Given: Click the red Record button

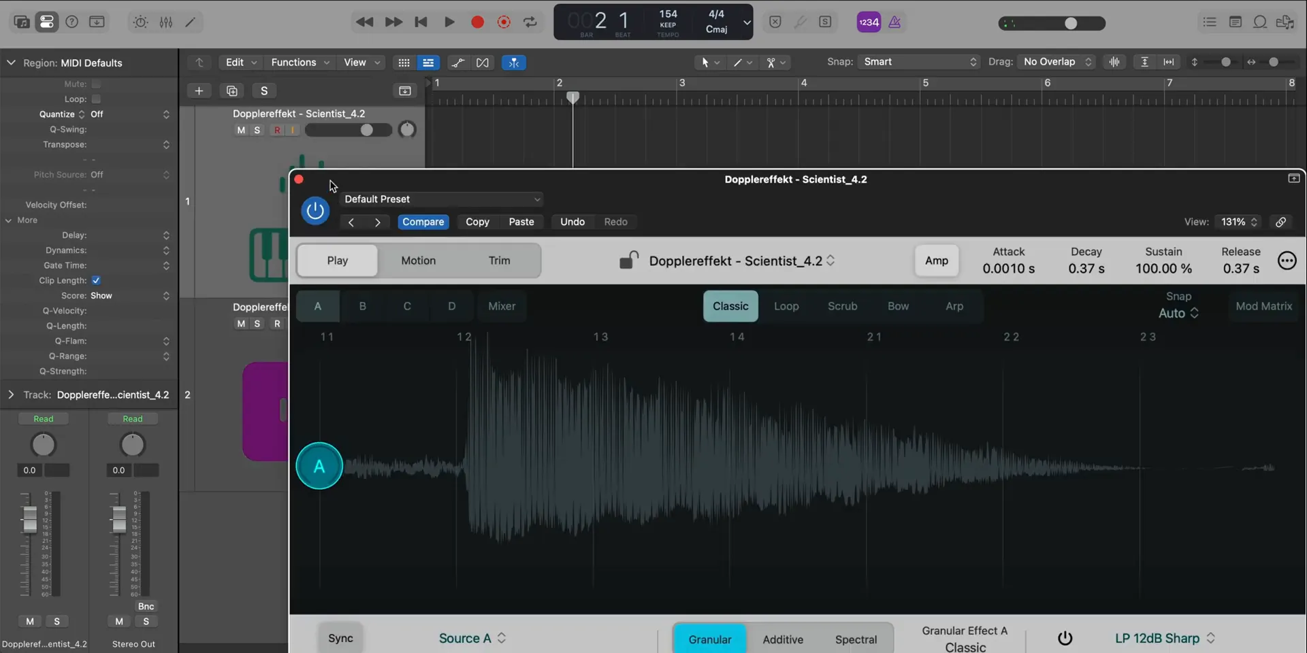Looking at the screenshot, I should click(477, 22).
